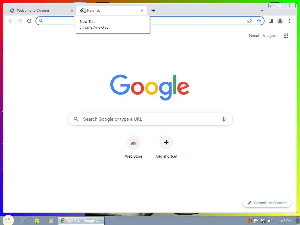Open the profile avatar menu
Screen dimensions: 300x225
280,21
